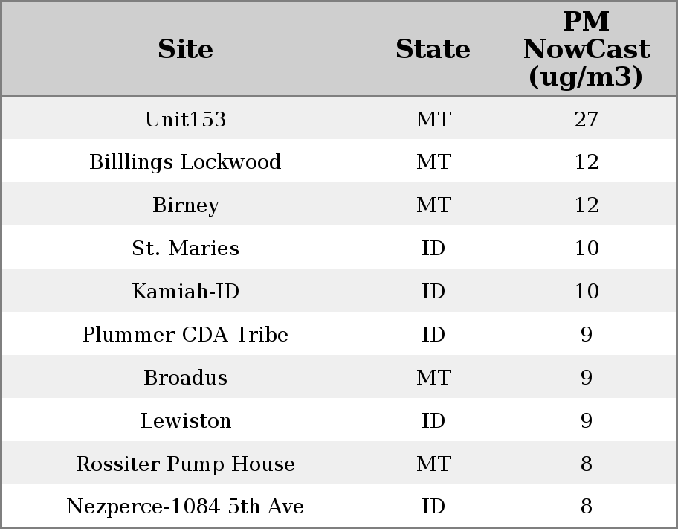Select the Nezperce-1084 5th Ave site
This screenshot has height=529, width=678.
[x=185, y=507]
